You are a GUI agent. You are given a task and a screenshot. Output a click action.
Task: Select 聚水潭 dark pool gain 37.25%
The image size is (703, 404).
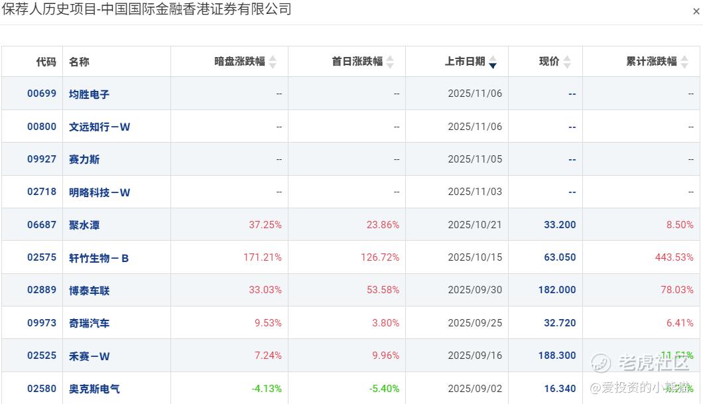[x=265, y=224]
